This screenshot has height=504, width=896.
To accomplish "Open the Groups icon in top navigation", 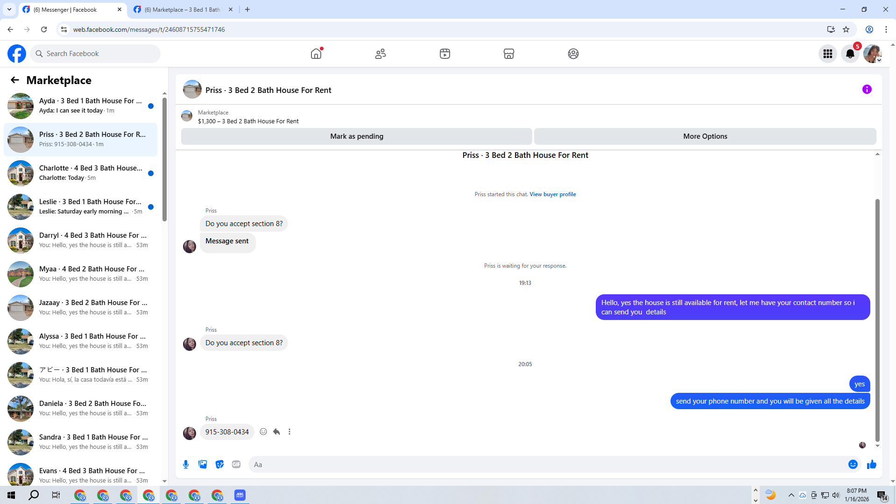I will (573, 54).
